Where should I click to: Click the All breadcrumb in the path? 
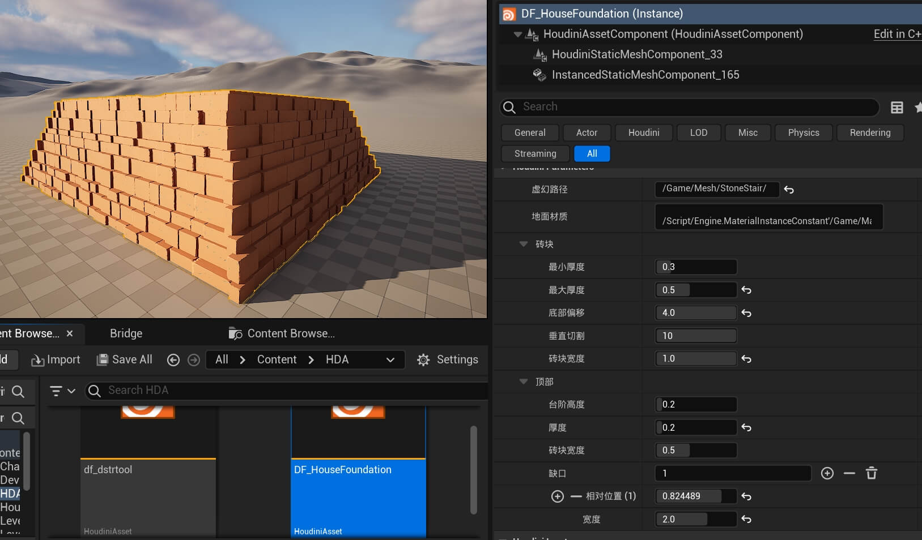222,359
